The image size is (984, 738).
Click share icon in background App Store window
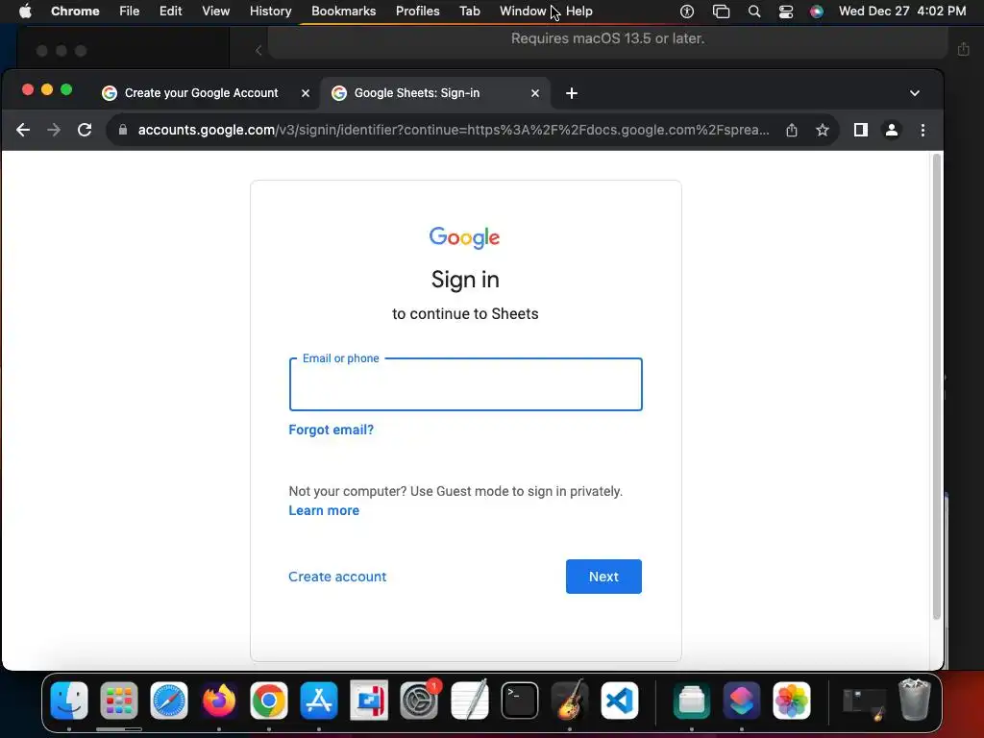pyautogui.click(x=963, y=49)
